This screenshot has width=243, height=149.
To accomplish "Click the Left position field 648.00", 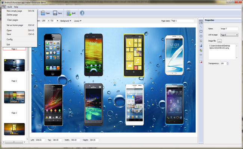I will pyautogui.click(x=40, y=140).
